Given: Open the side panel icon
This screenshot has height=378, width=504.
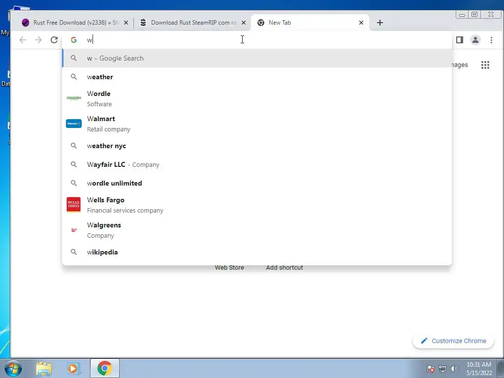Looking at the screenshot, I should pos(460,40).
